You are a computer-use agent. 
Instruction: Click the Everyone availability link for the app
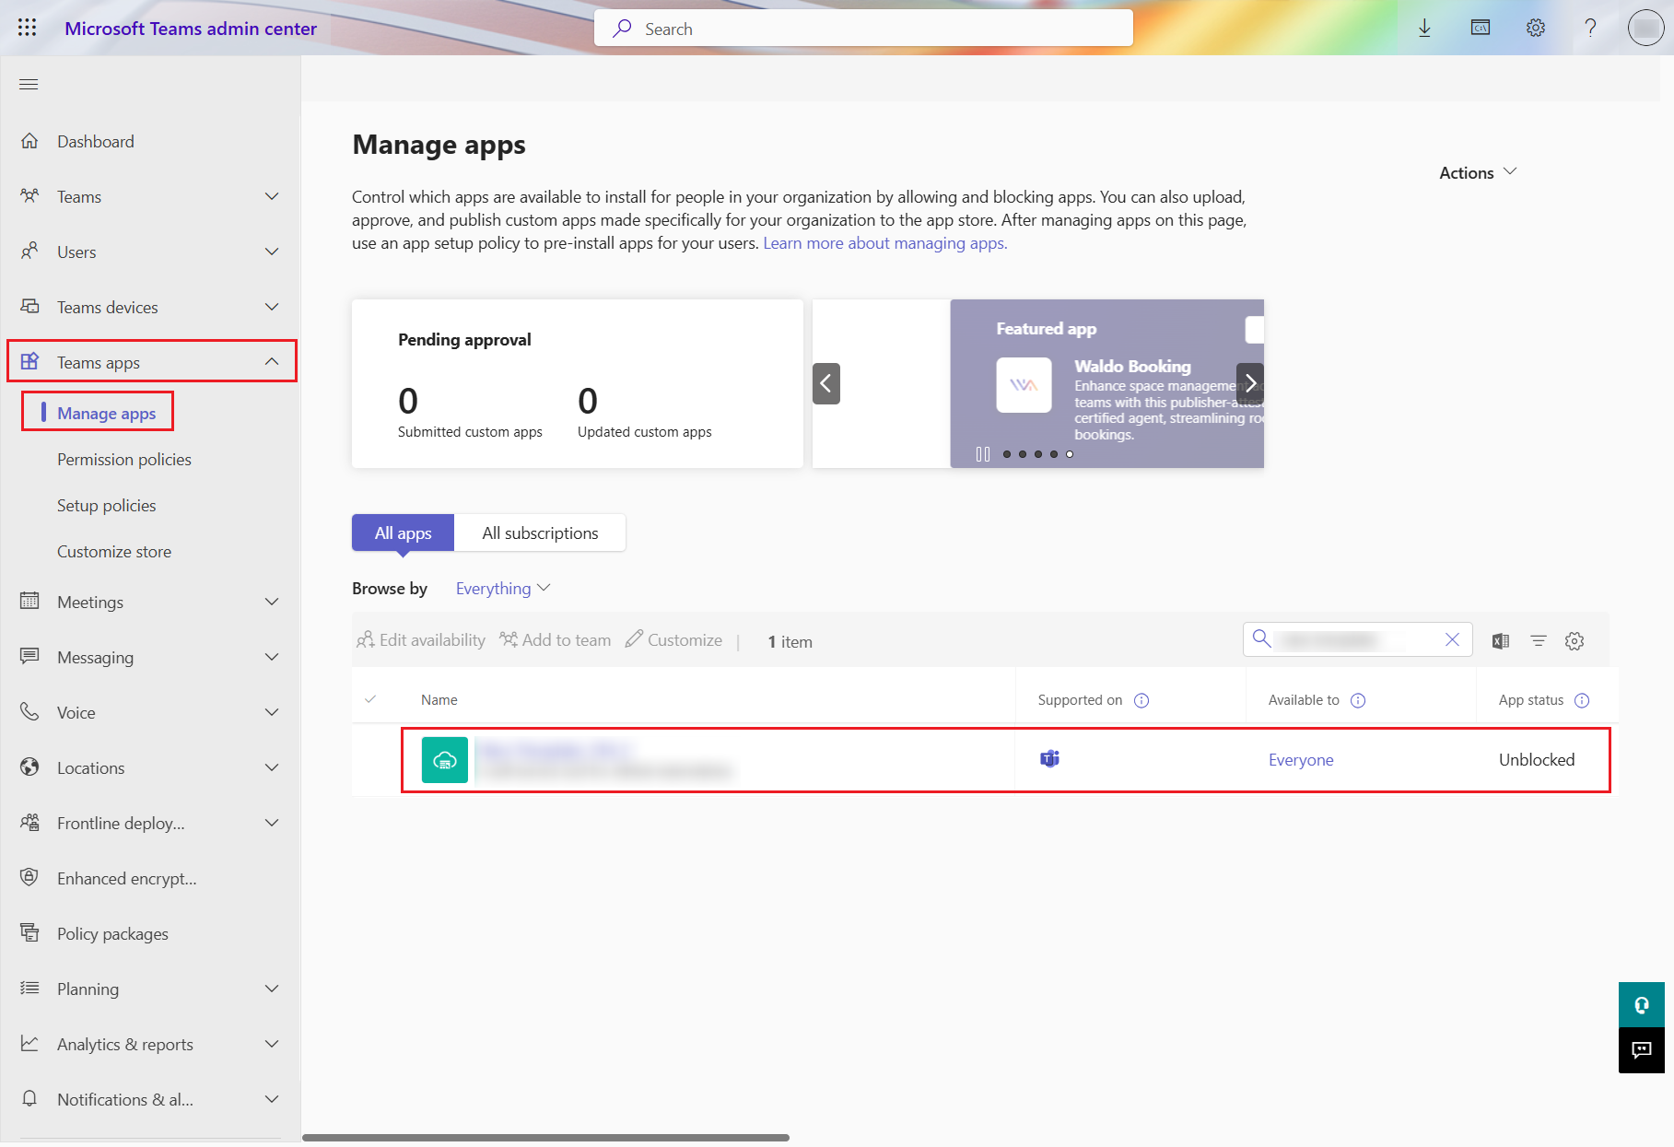coord(1300,759)
